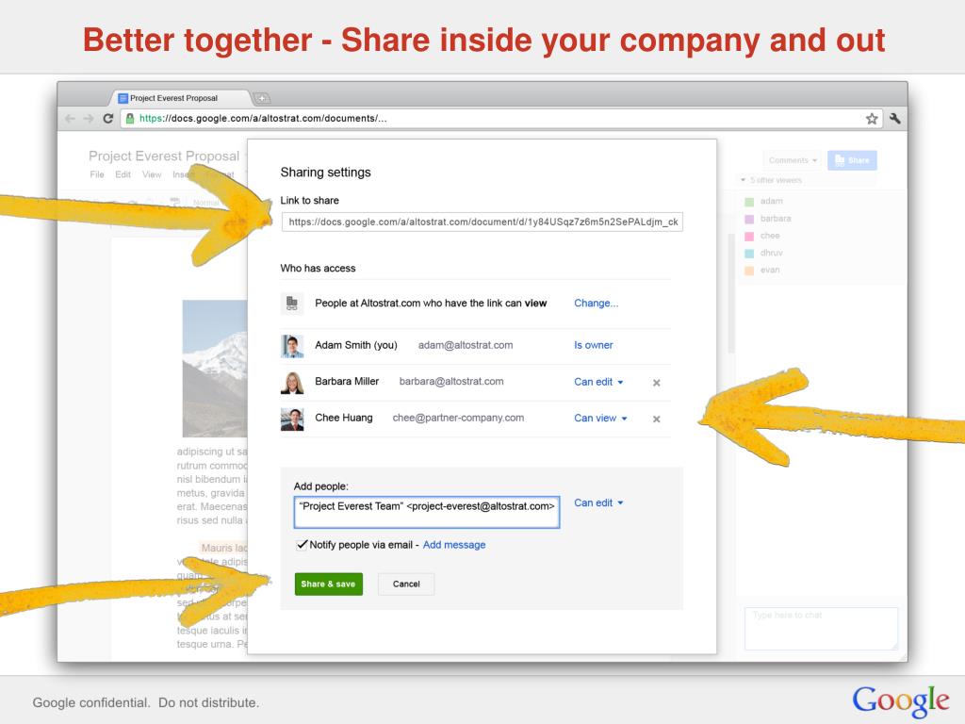This screenshot has height=724, width=965.
Task: Open Barbara Miller's Can edit dropdown
Action: (x=598, y=382)
